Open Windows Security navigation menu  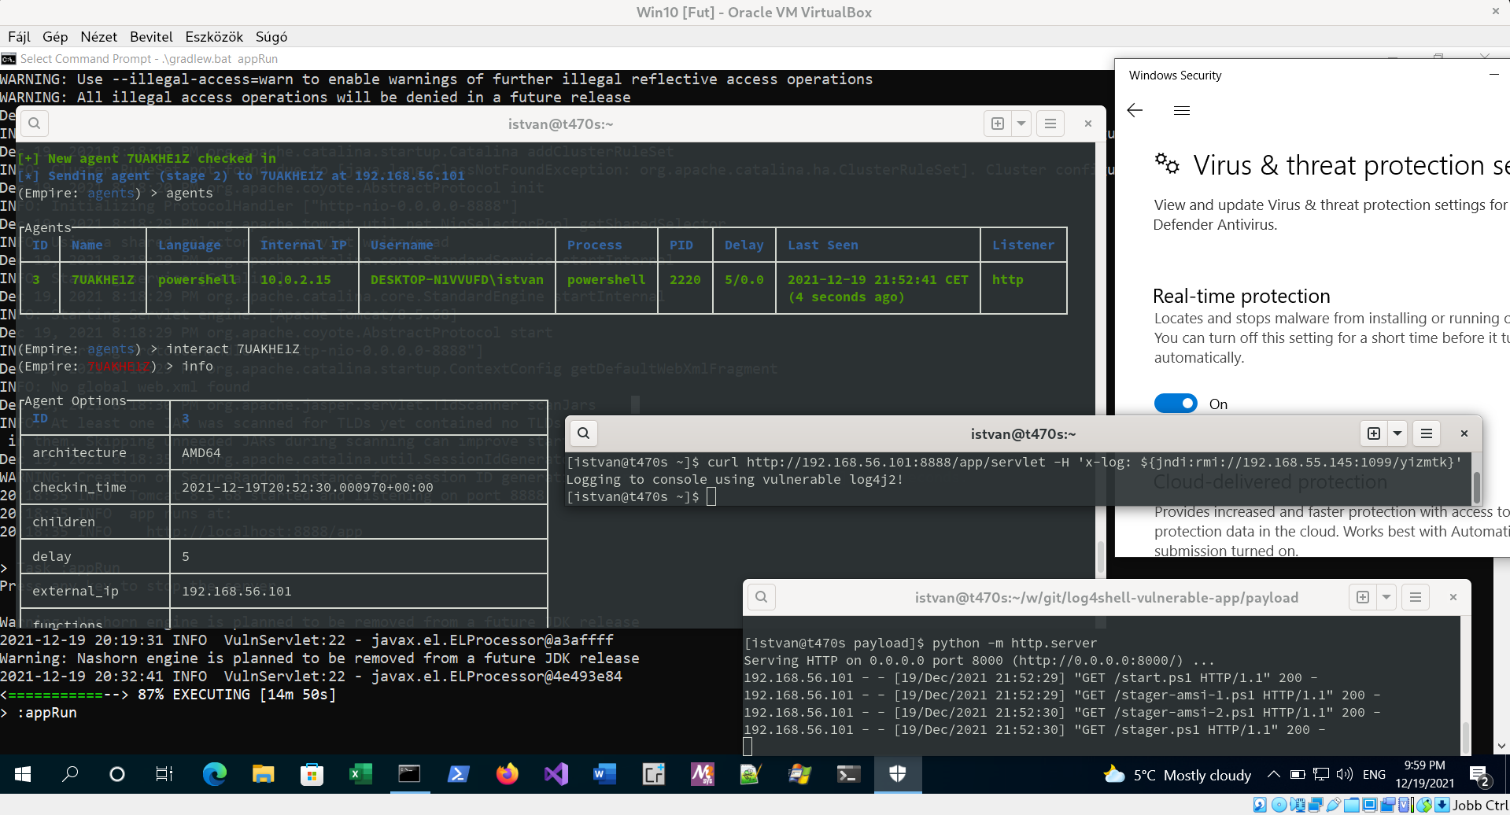[x=1182, y=111]
